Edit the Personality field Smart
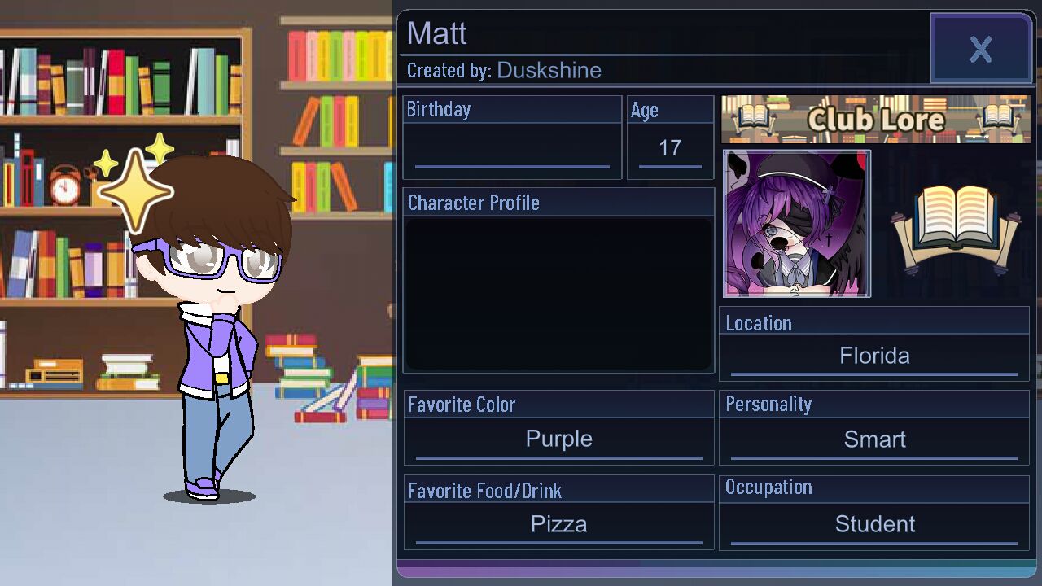 point(874,439)
